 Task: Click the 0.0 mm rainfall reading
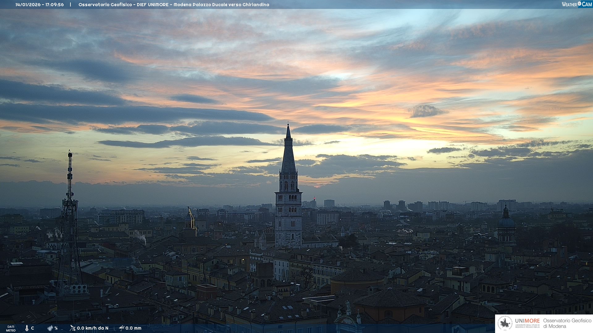point(133,328)
